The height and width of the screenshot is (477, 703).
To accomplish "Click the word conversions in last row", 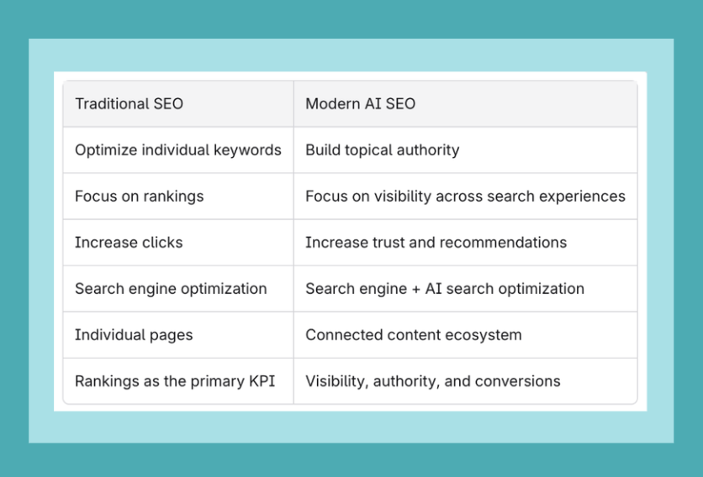I will [517, 381].
